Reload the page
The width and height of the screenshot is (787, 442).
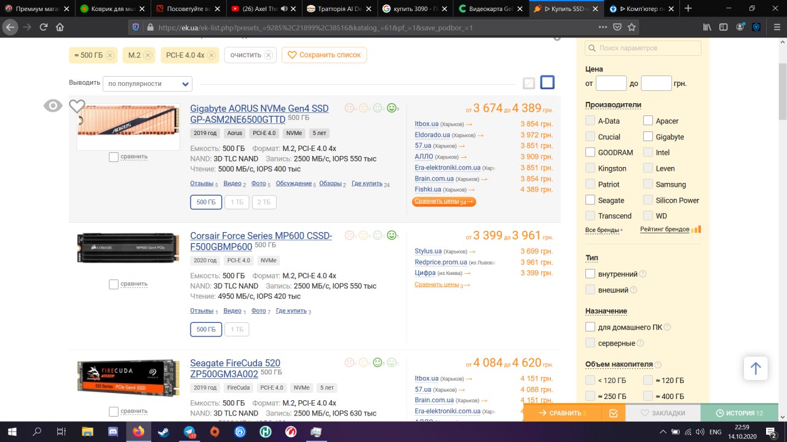[44, 27]
